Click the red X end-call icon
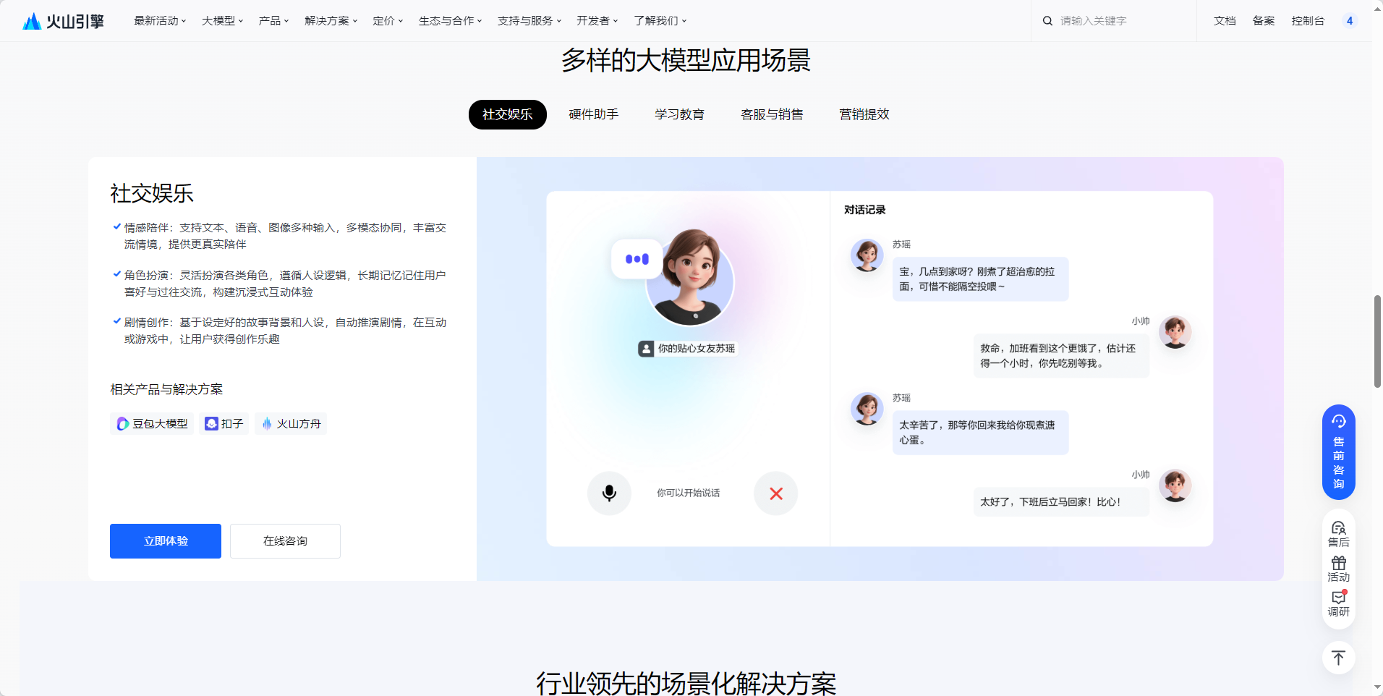1383x696 pixels. [x=776, y=493]
